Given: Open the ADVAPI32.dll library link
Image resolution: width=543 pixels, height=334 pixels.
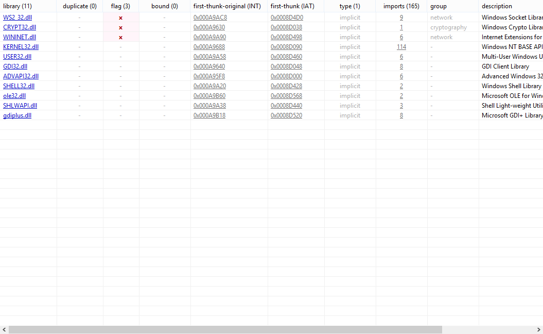Looking at the screenshot, I should point(21,76).
